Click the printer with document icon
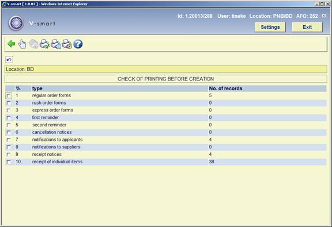The height and width of the screenshot is (227, 332). [56, 44]
